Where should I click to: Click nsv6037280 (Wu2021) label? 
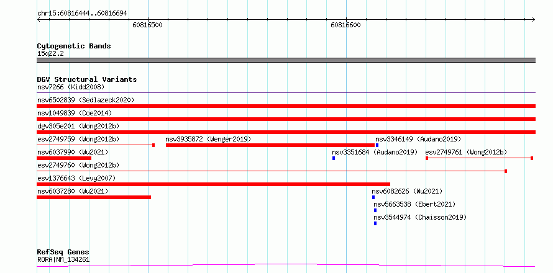tap(73, 191)
